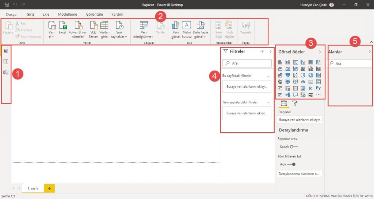Image resolution: width=374 pixels, height=199 pixels.
Task: Select the funnel chart visual
Action: click(288, 75)
